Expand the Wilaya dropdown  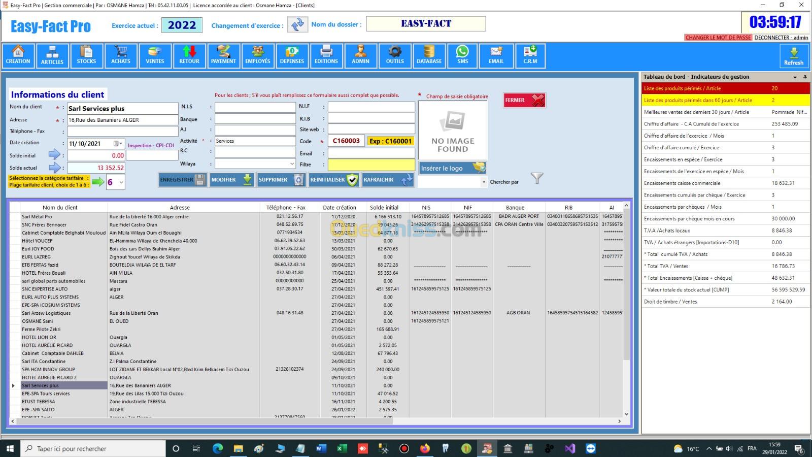pos(292,164)
